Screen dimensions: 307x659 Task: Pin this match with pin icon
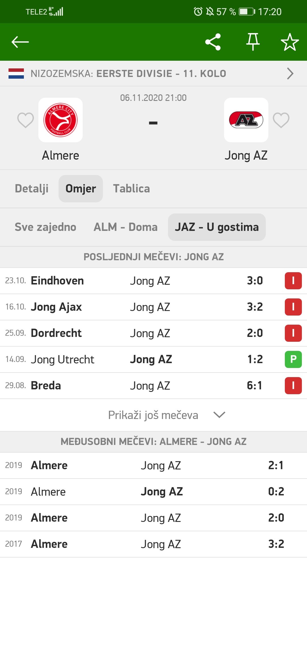(x=253, y=42)
